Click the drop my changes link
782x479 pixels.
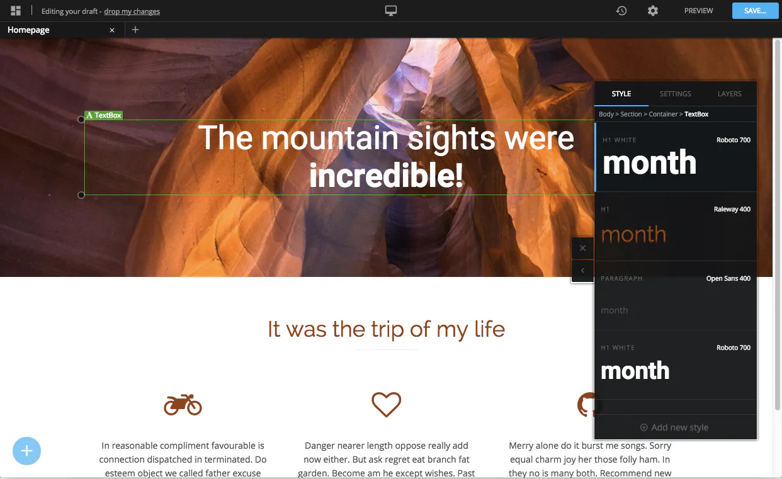pos(132,11)
